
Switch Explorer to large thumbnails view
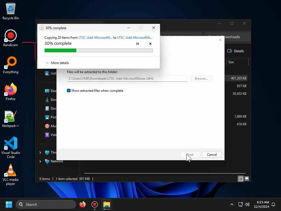(247, 179)
